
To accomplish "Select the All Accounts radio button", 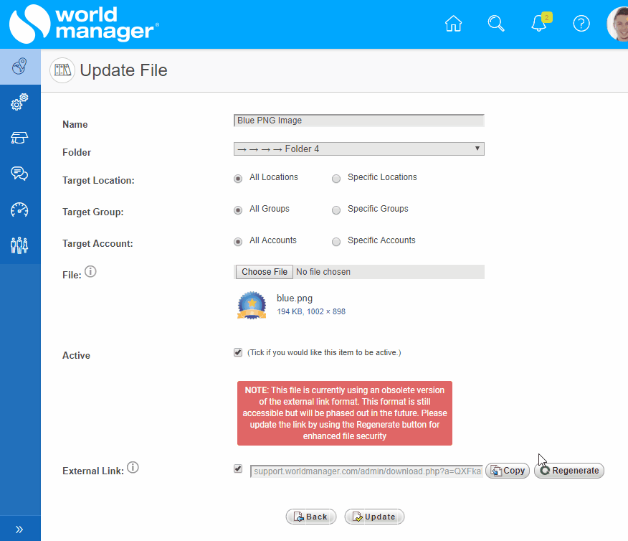I will (238, 242).
